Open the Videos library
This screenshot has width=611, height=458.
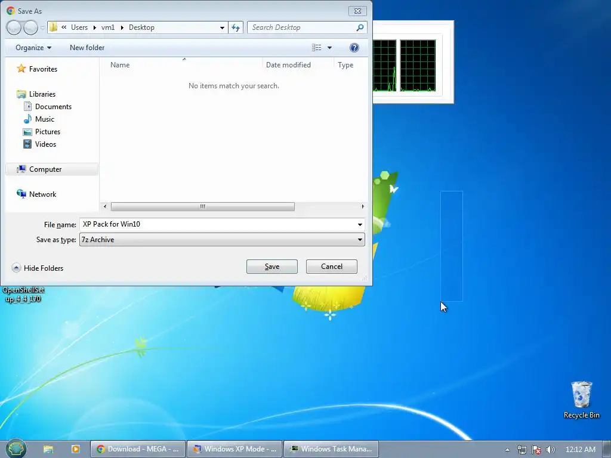click(45, 144)
